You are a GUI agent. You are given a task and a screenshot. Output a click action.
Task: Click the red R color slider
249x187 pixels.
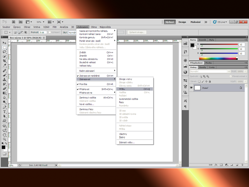click(218, 44)
